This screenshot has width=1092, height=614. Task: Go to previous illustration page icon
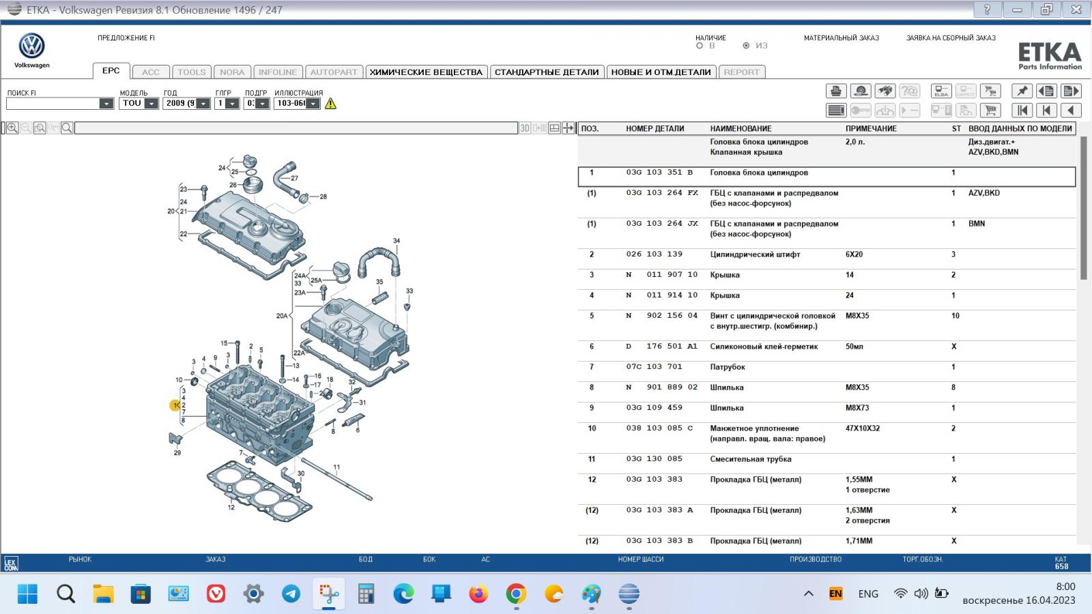(1046, 91)
